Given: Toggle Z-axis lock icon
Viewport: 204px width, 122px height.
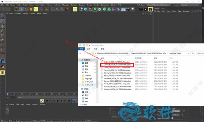Looking at the screenshot, I should [x=62, y=9].
